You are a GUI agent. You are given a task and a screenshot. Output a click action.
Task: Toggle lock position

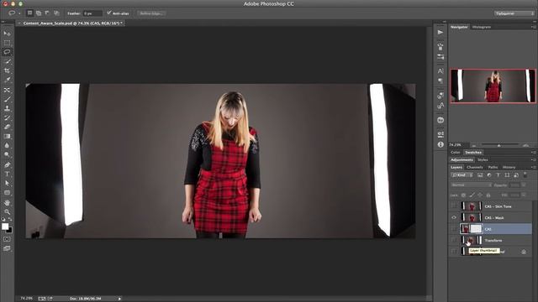point(480,195)
